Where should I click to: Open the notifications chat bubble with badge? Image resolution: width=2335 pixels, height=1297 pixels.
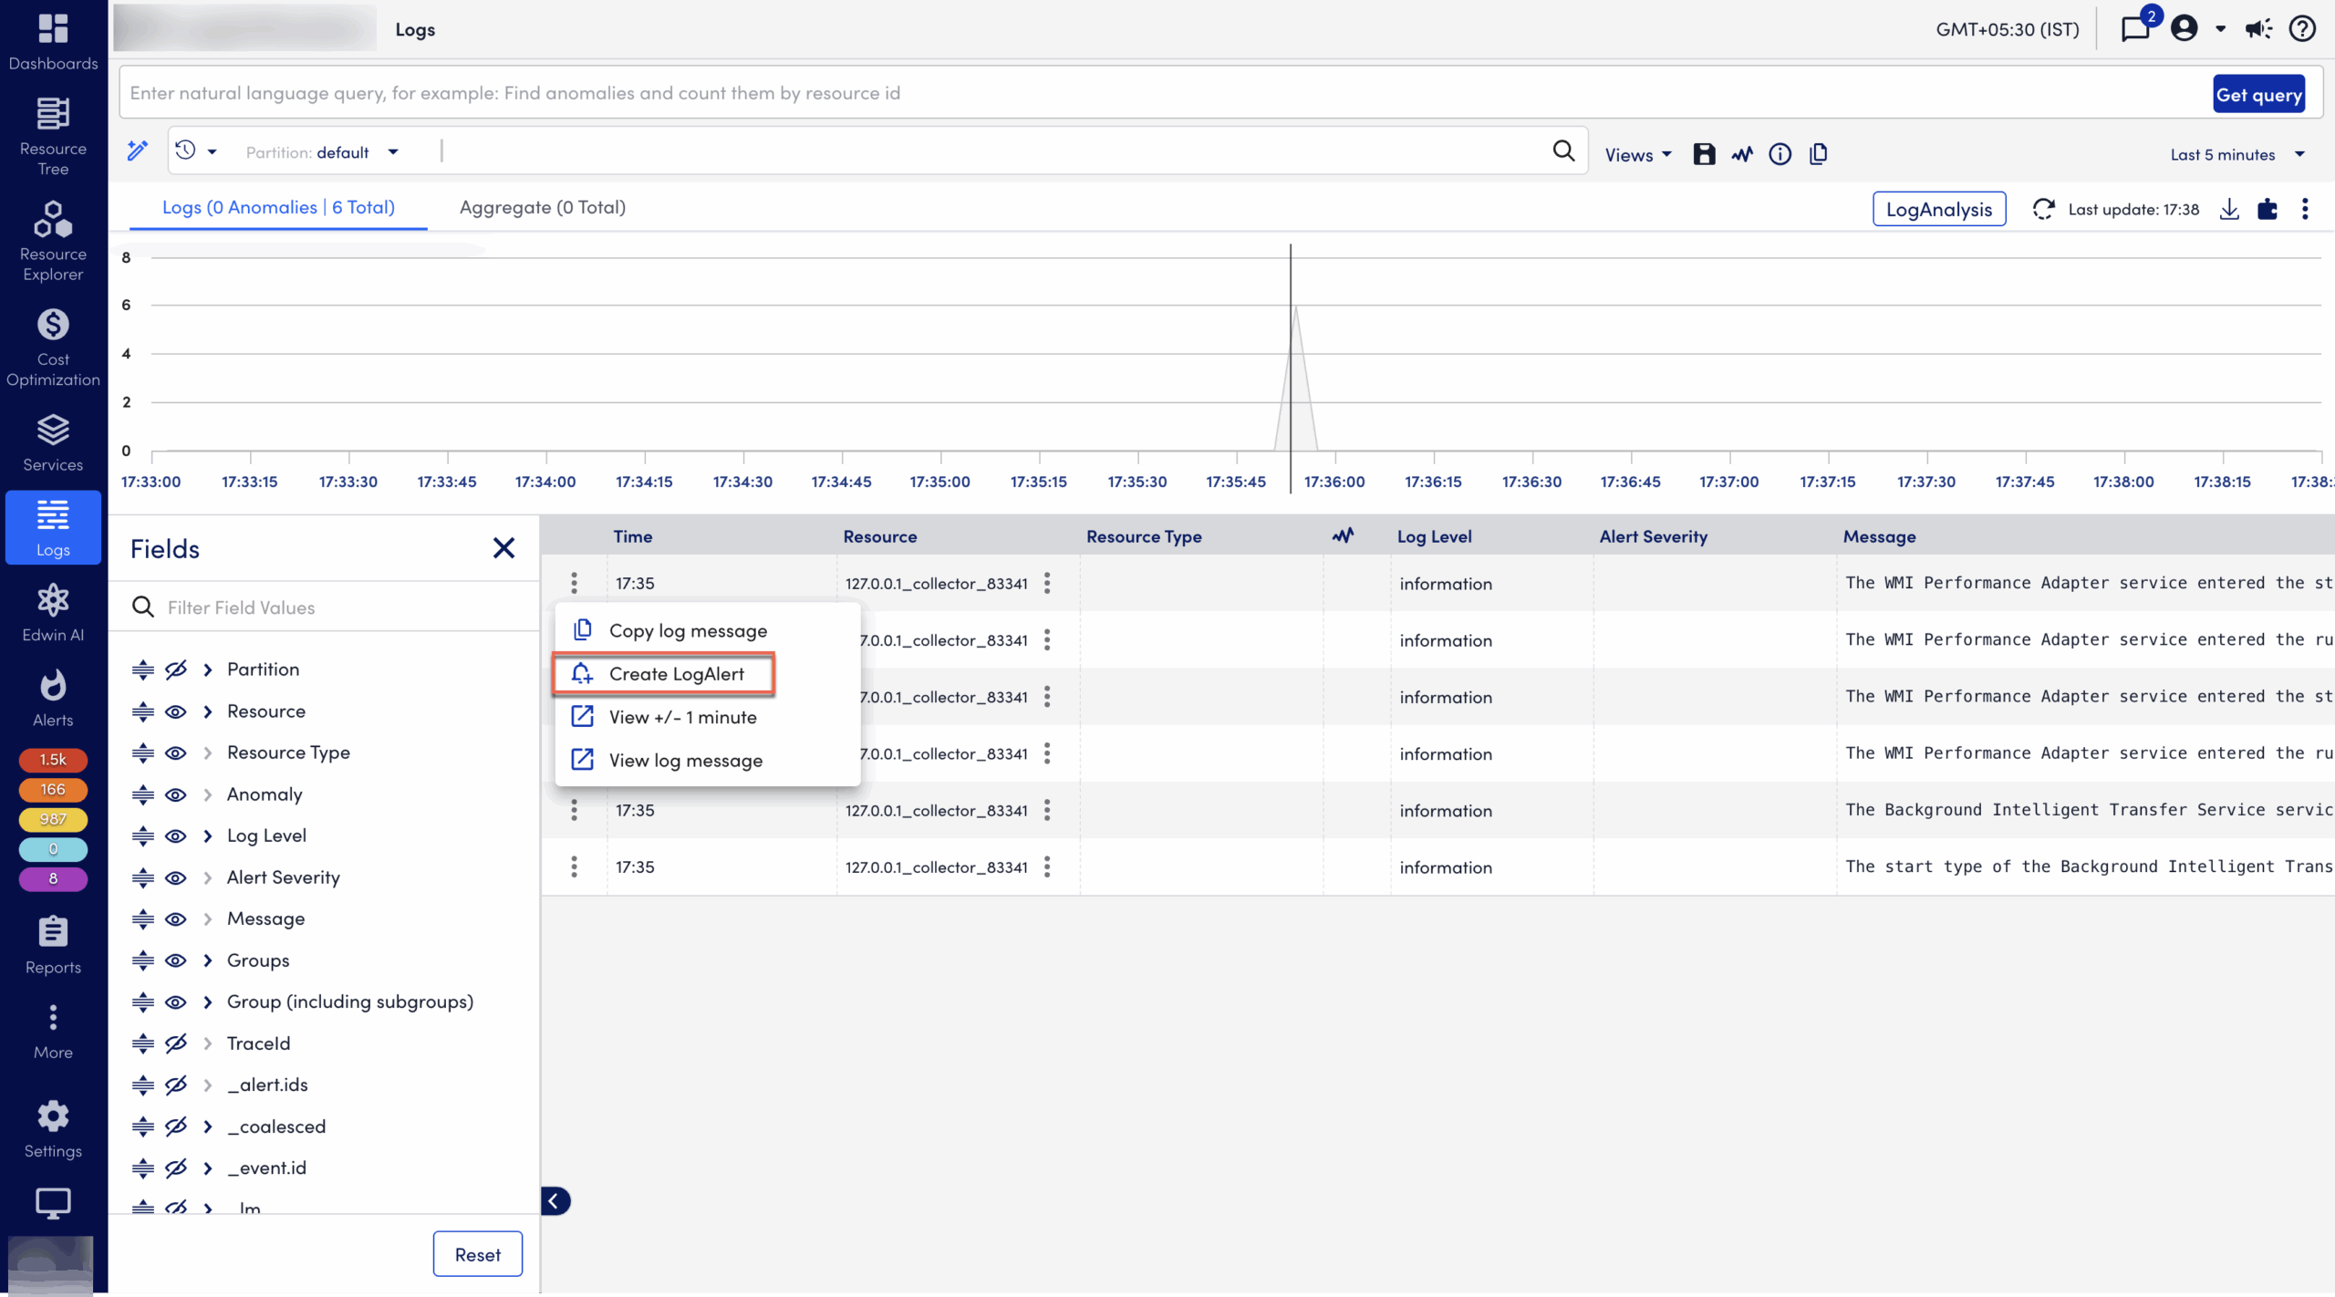(x=2135, y=28)
